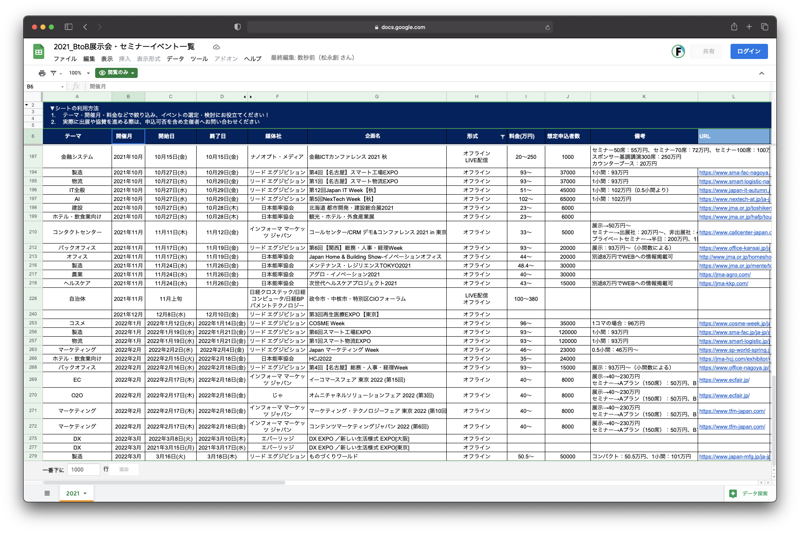Image resolution: width=800 pixels, height=533 pixels.
Task: Go back with Safari back arrow
Action: pyautogui.click(x=85, y=27)
